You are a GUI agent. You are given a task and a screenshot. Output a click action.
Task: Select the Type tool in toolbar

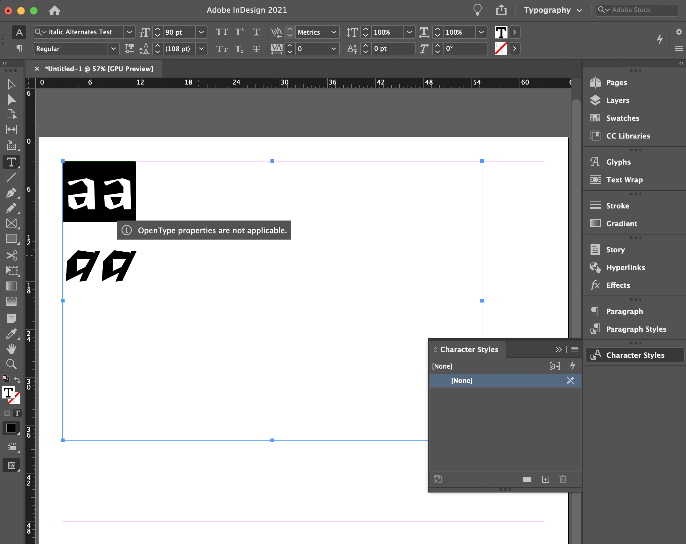[11, 162]
